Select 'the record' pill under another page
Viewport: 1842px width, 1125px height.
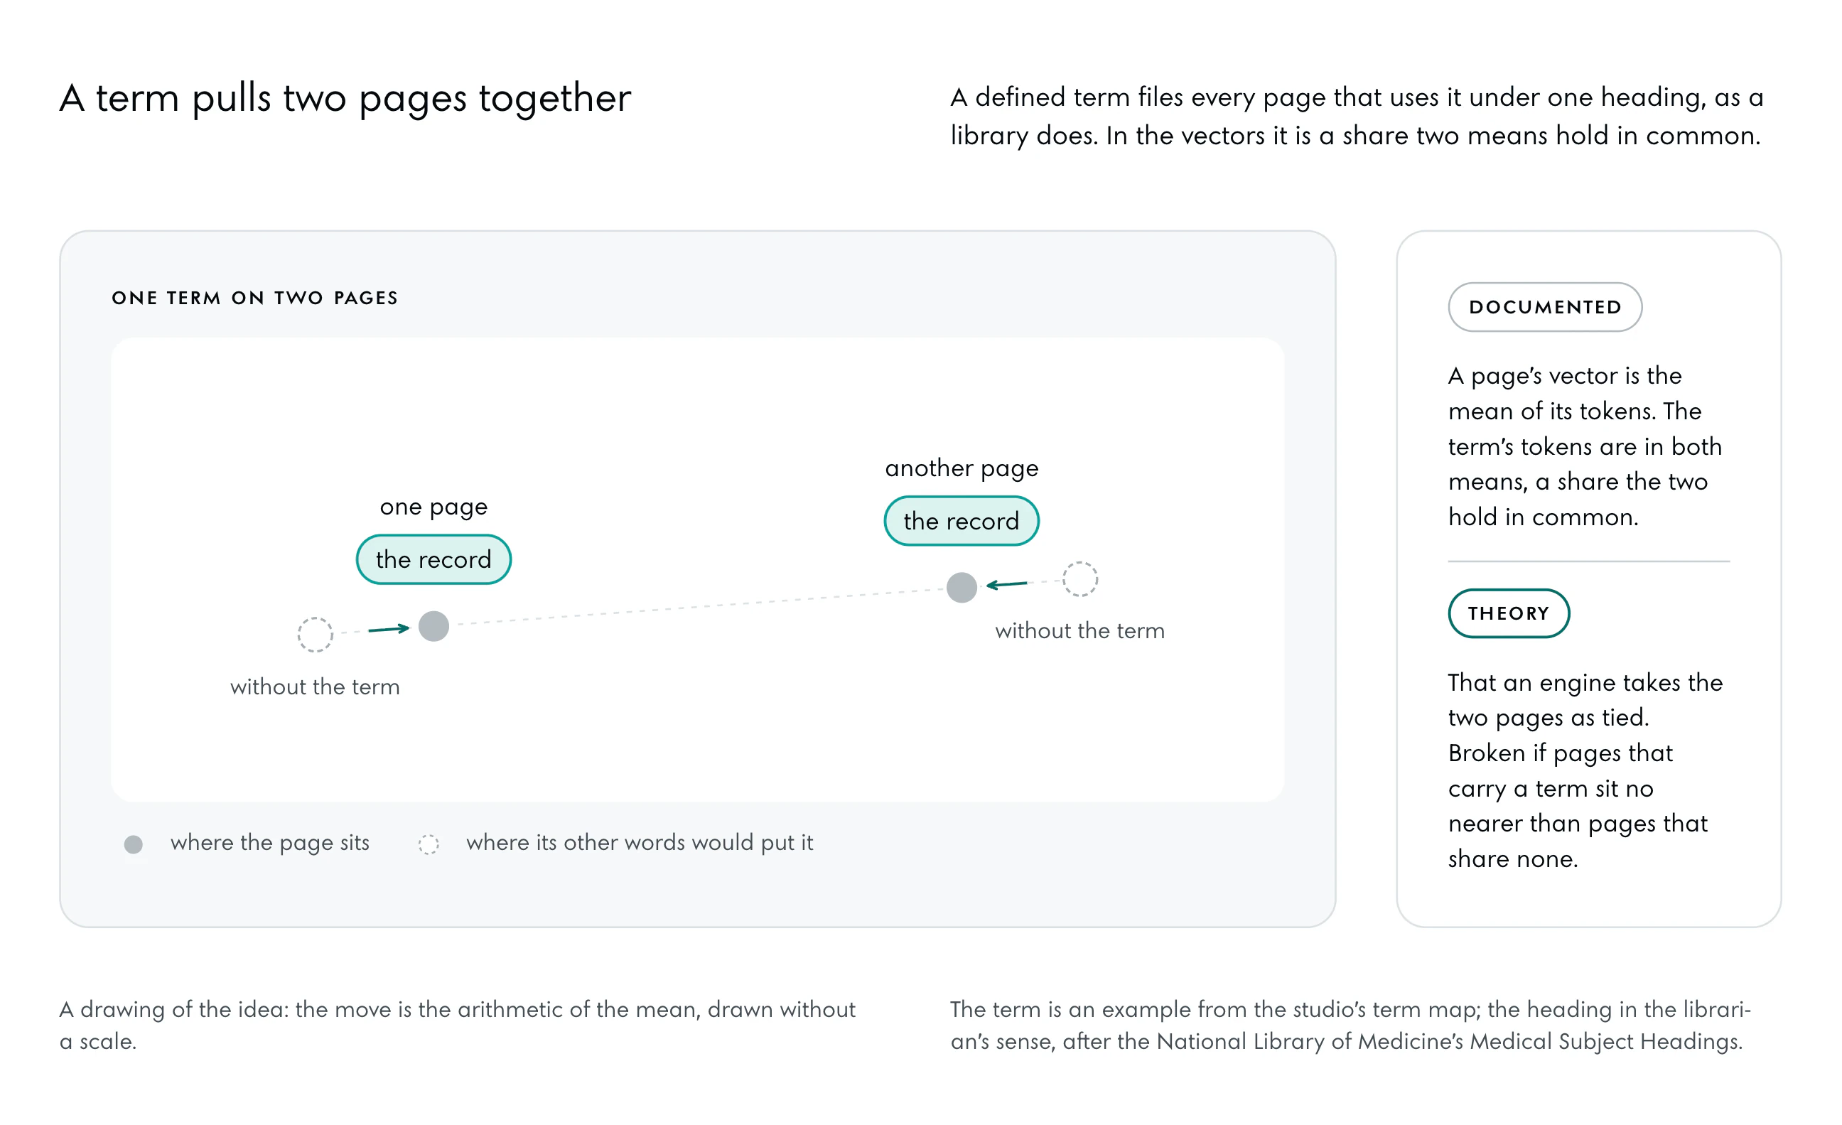tap(962, 520)
